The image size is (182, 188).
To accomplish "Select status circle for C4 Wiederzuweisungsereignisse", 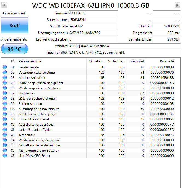I will 5,140.
